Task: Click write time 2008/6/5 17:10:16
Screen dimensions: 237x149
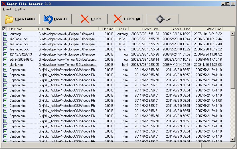Action: (x=209, y=60)
